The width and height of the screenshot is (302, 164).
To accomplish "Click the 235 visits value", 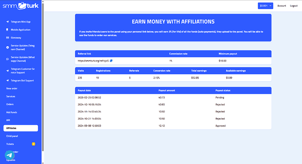I will coord(80,78).
